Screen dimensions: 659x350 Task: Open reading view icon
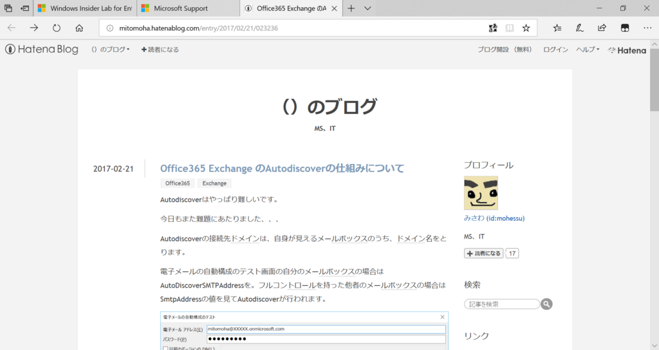tap(510, 28)
